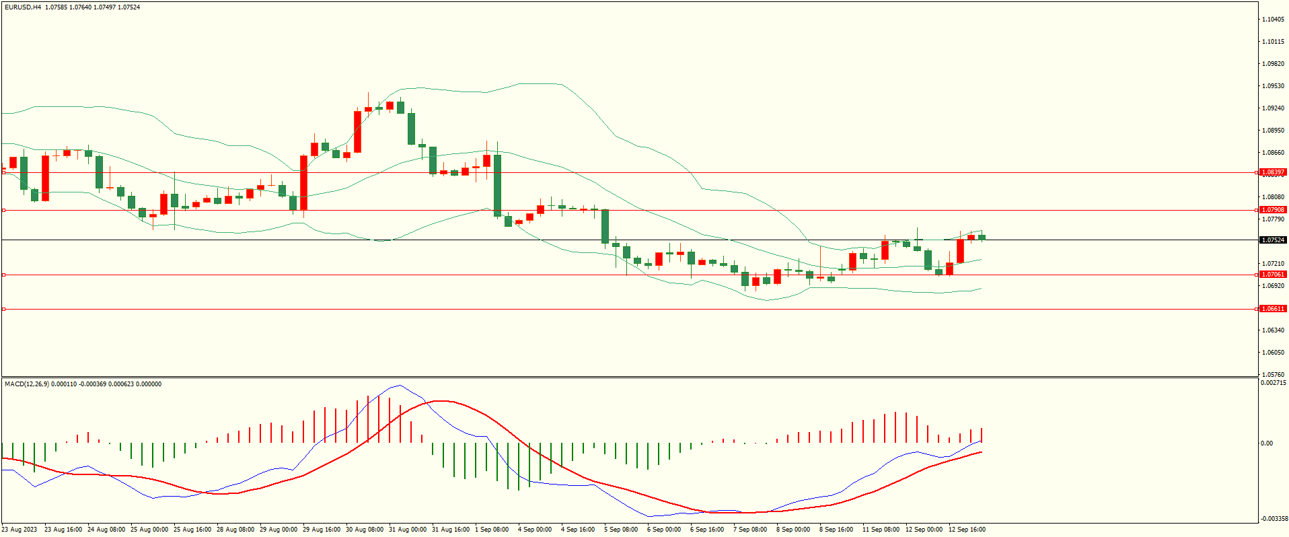Click the 1 Sep 08:00 time label
This screenshot has width=1289, height=537.
click(x=492, y=530)
